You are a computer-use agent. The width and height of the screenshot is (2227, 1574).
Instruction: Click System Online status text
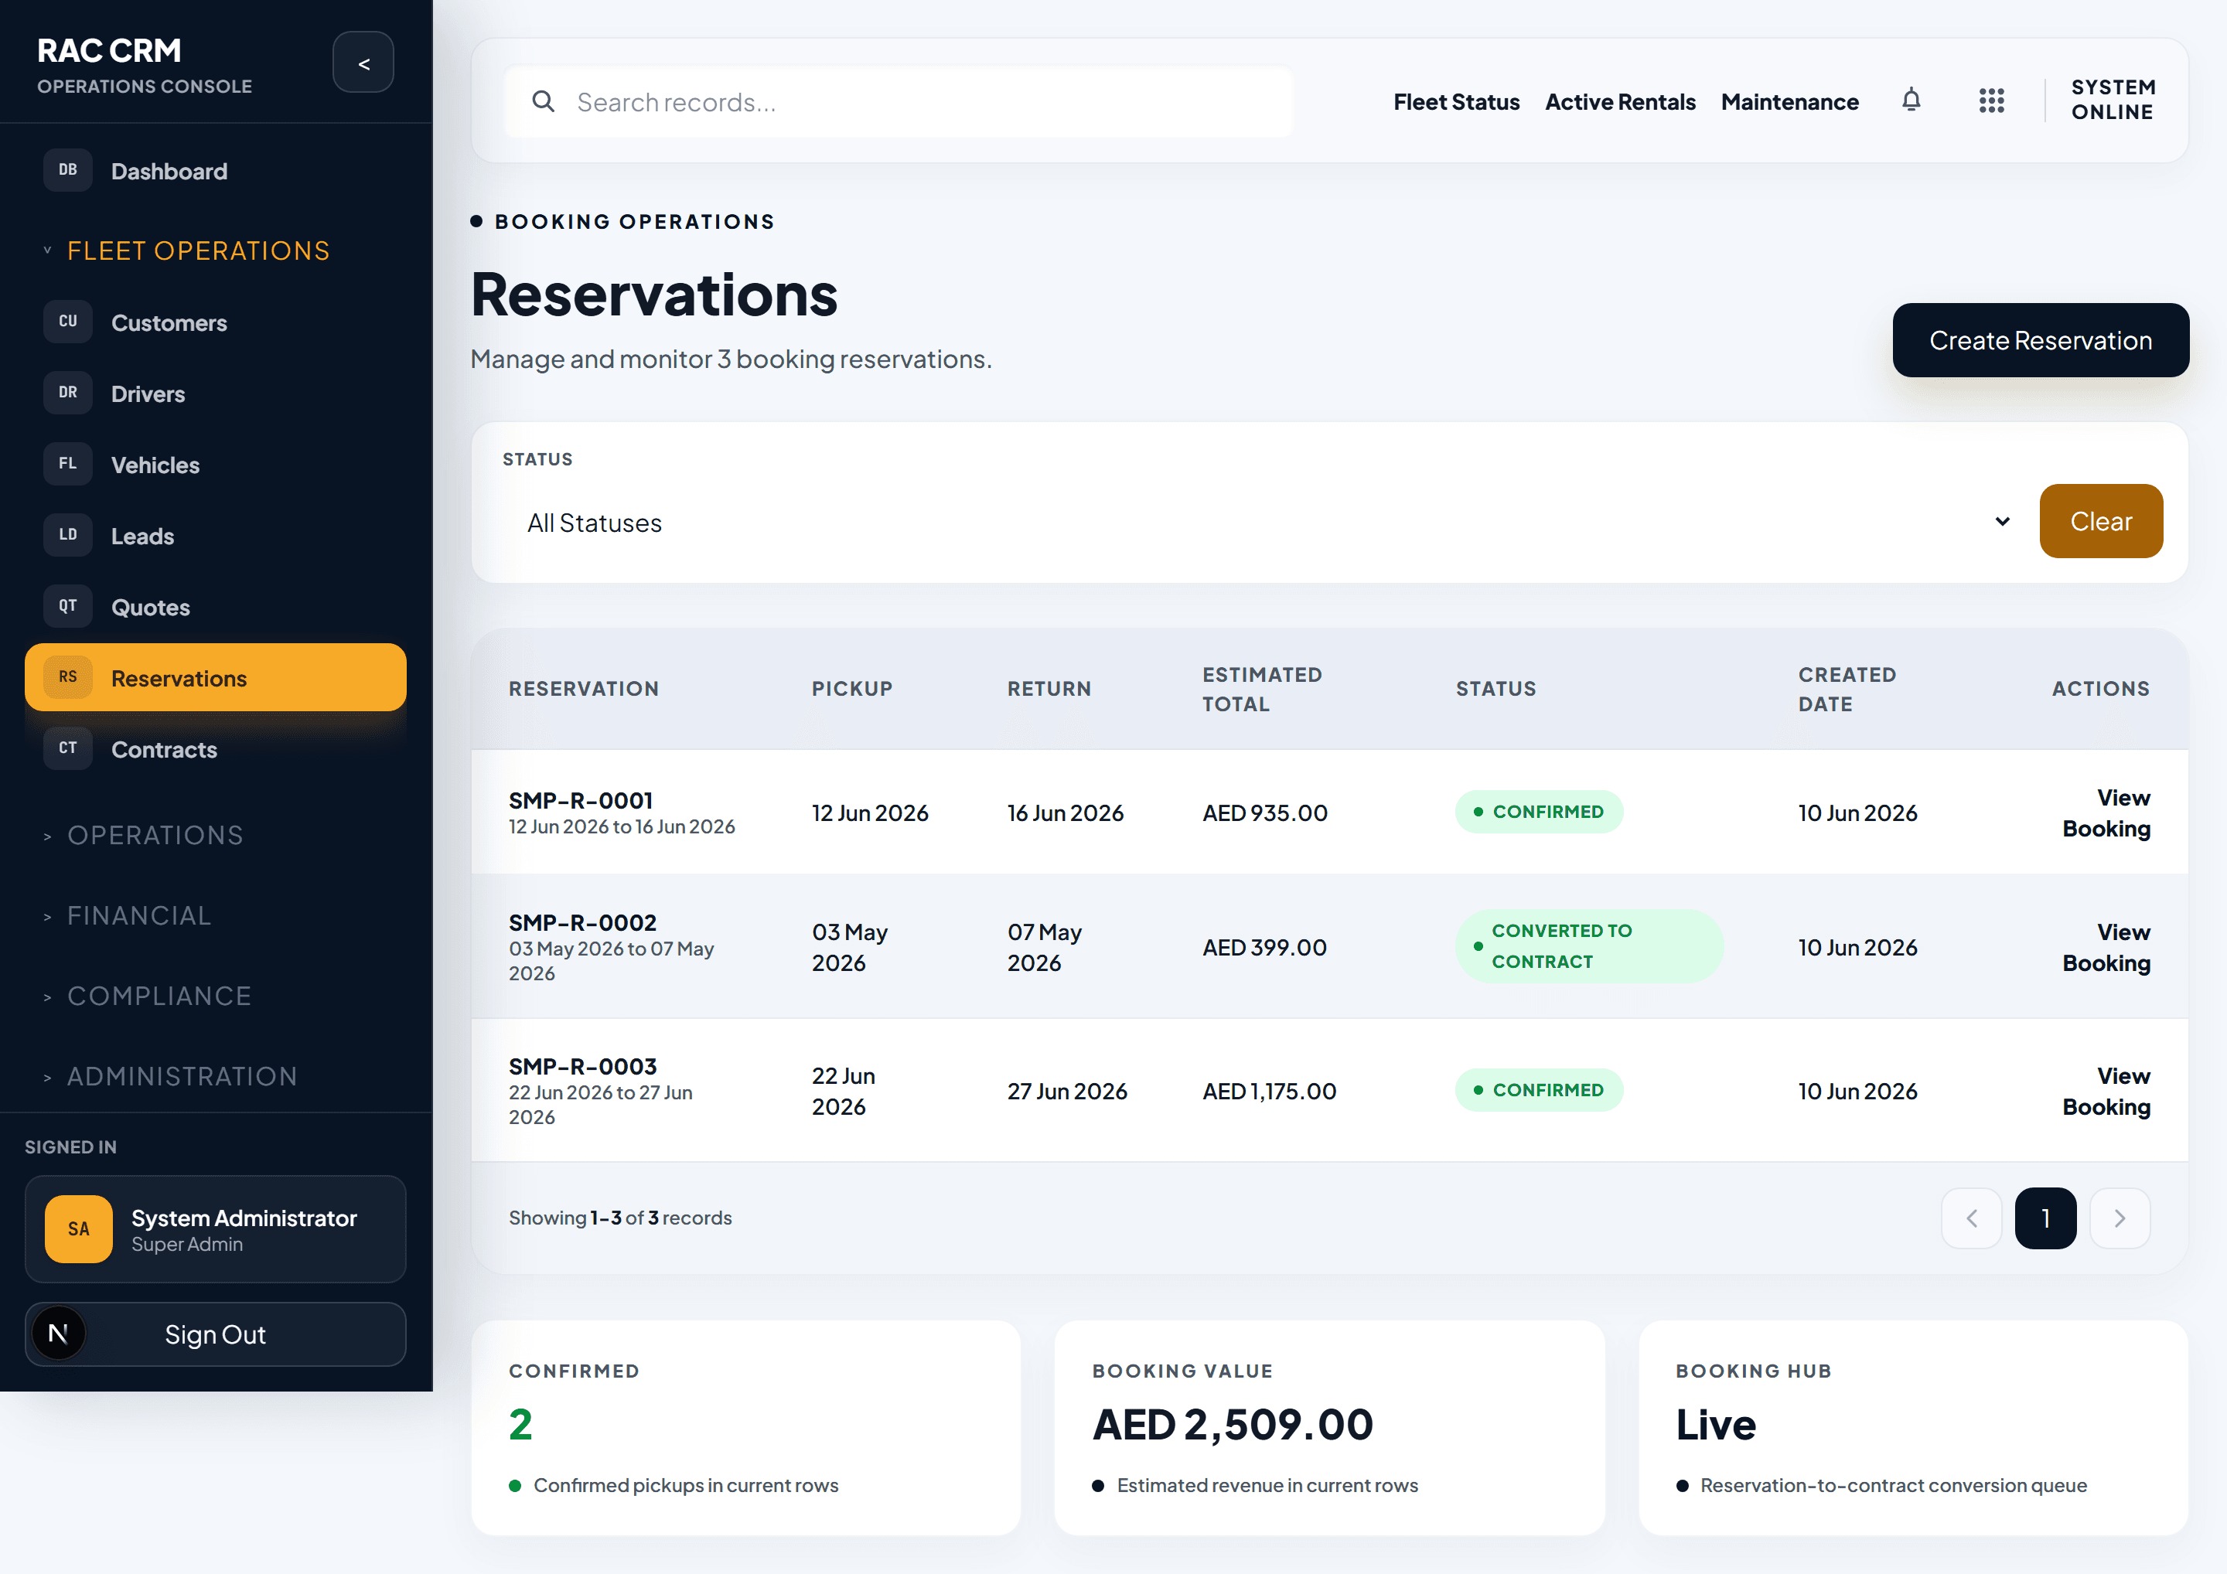point(2113,100)
